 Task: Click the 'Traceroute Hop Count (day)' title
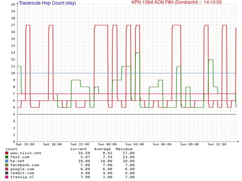coord(47,3)
